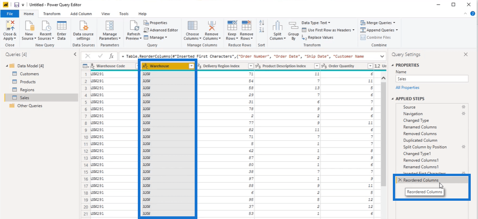Delete the Reordered Columns step
Image resolution: width=478 pixels, height=219 pixels.
tap(400, 180)
